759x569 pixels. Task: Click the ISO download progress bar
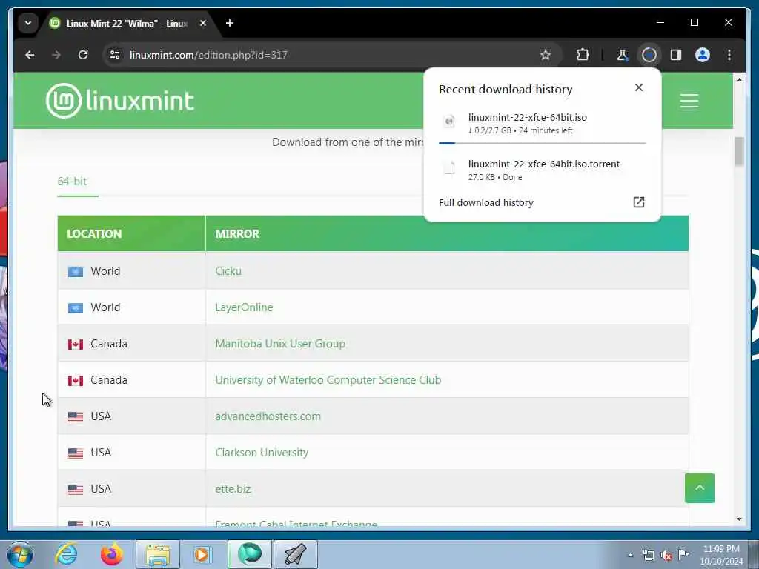(542, 143)
